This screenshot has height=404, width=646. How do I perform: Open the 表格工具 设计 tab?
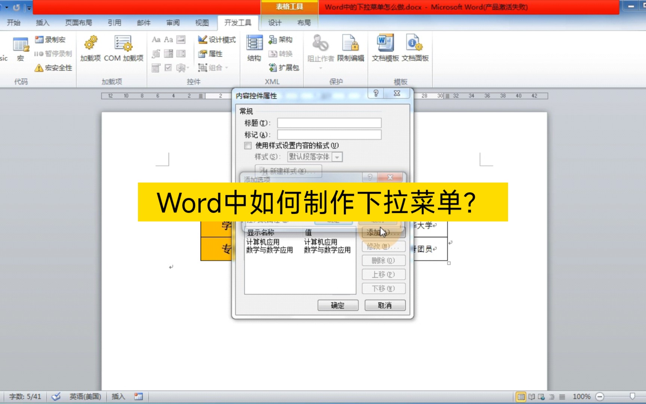pyautogui.click(x=274, y=22)
